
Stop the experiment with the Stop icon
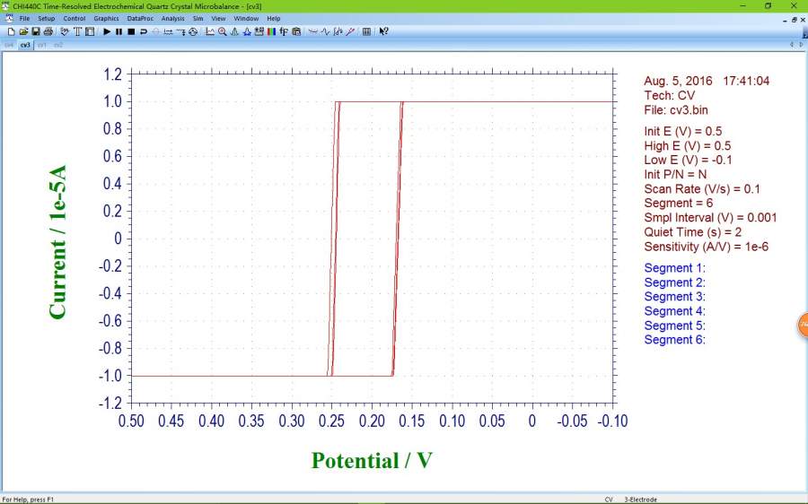click(x=131, y=31)
